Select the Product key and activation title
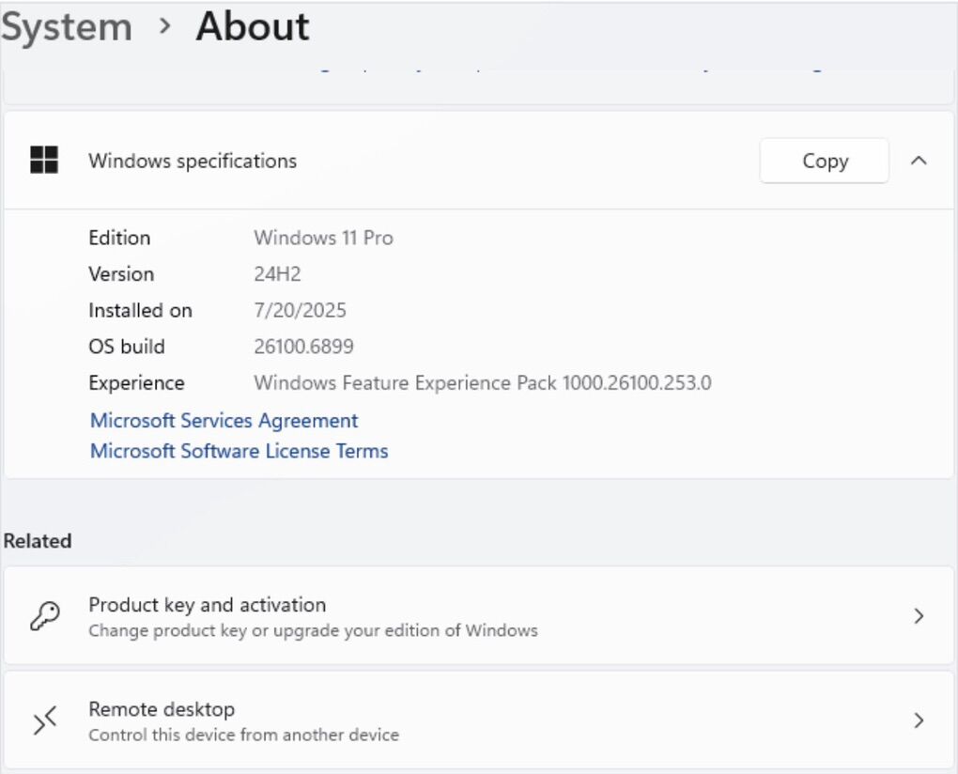958x774 pixels. coord(207,605)
